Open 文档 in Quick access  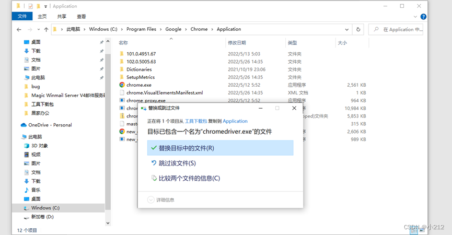(36, 60)
